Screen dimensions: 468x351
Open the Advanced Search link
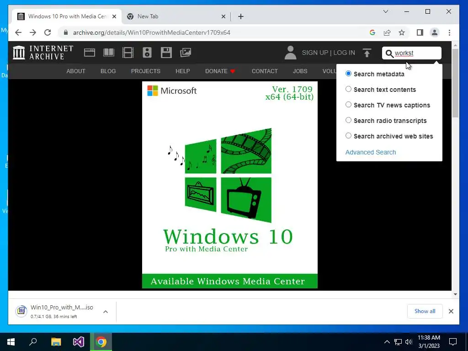[x=370, y=152]
